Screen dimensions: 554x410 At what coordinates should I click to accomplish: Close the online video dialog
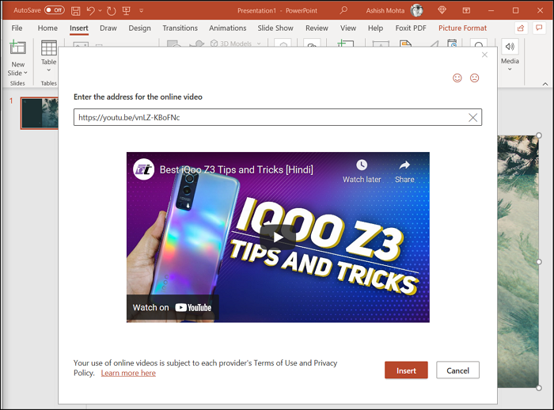(484, 55)
